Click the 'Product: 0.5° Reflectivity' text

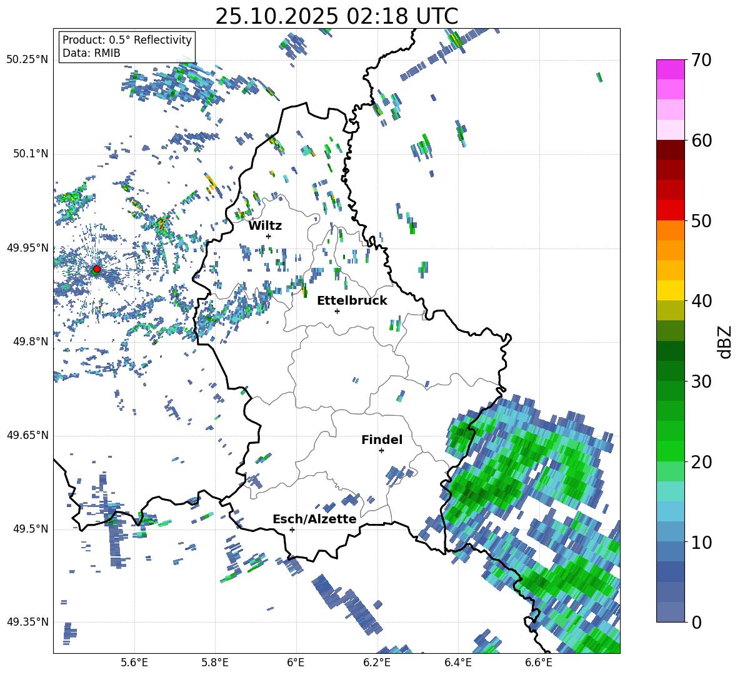[127, 39]
